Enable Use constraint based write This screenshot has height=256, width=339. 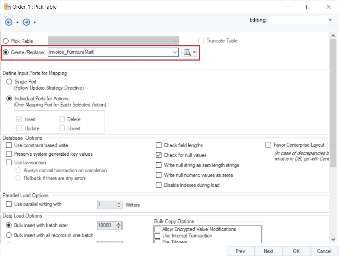coord(9,145)
